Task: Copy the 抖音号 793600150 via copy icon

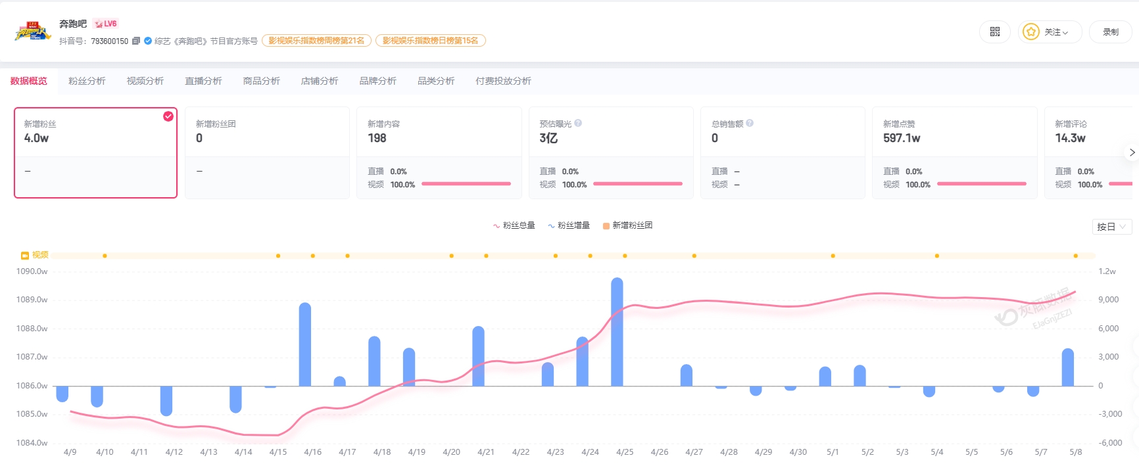Action: (136, 41)
